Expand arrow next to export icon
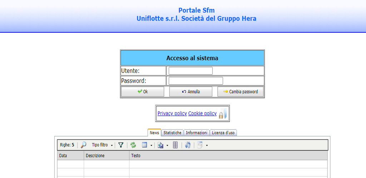This screenshot has width=366, height=178. 167,146
